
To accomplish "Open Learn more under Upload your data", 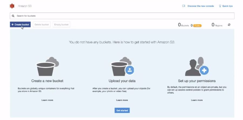I will pyautogui.click(x=122, y=100).
